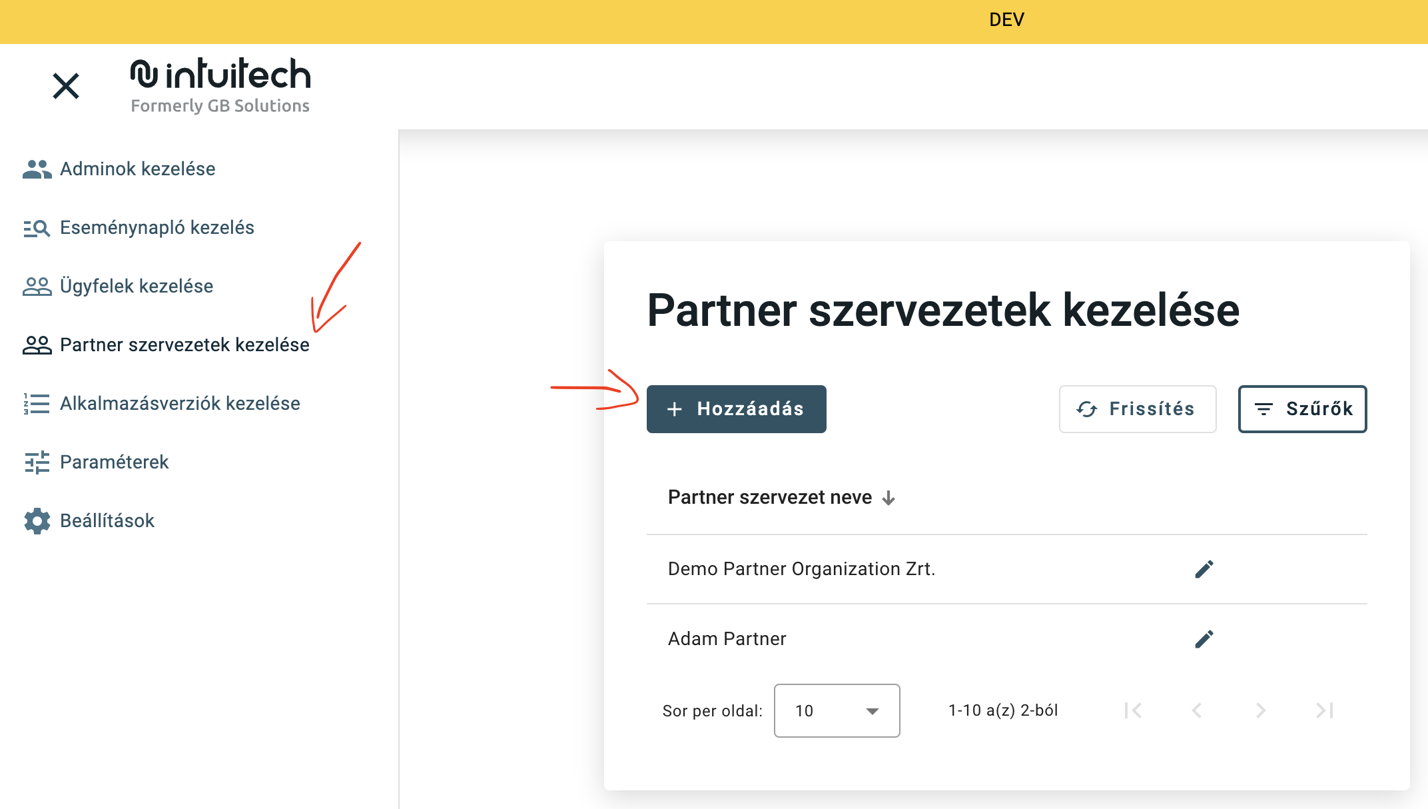1428x809 pixels.
Task: Collapse the sidebar with the X icon
Action: (x=65, y=86)
